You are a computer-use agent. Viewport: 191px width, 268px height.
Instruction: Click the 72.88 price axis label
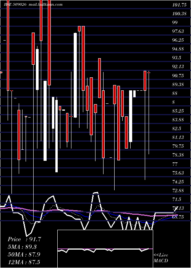tap(178, 191)
